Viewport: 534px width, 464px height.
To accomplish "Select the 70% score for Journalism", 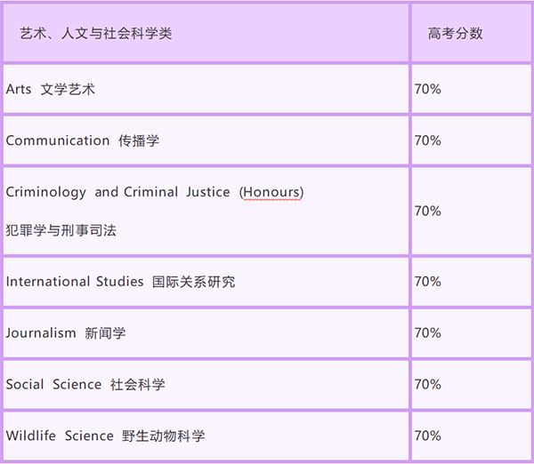I will 427,333.
